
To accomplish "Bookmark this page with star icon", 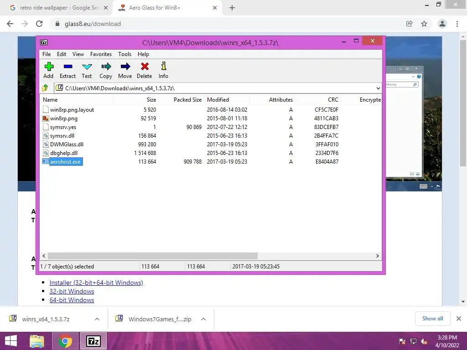I will [x=424, y=24].
